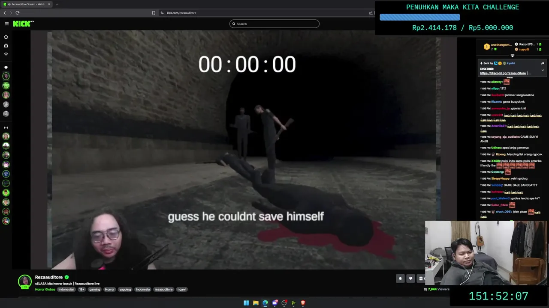Screen dimensions: 549x308
Task: Open Microsoft Edge from taskbar
Action: [265, 303]
